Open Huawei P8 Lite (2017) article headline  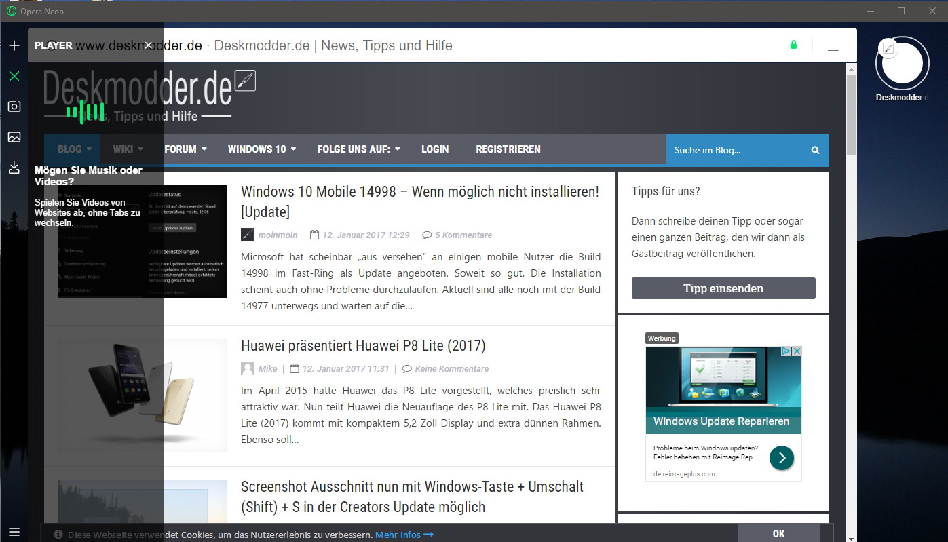coord(363,346)
